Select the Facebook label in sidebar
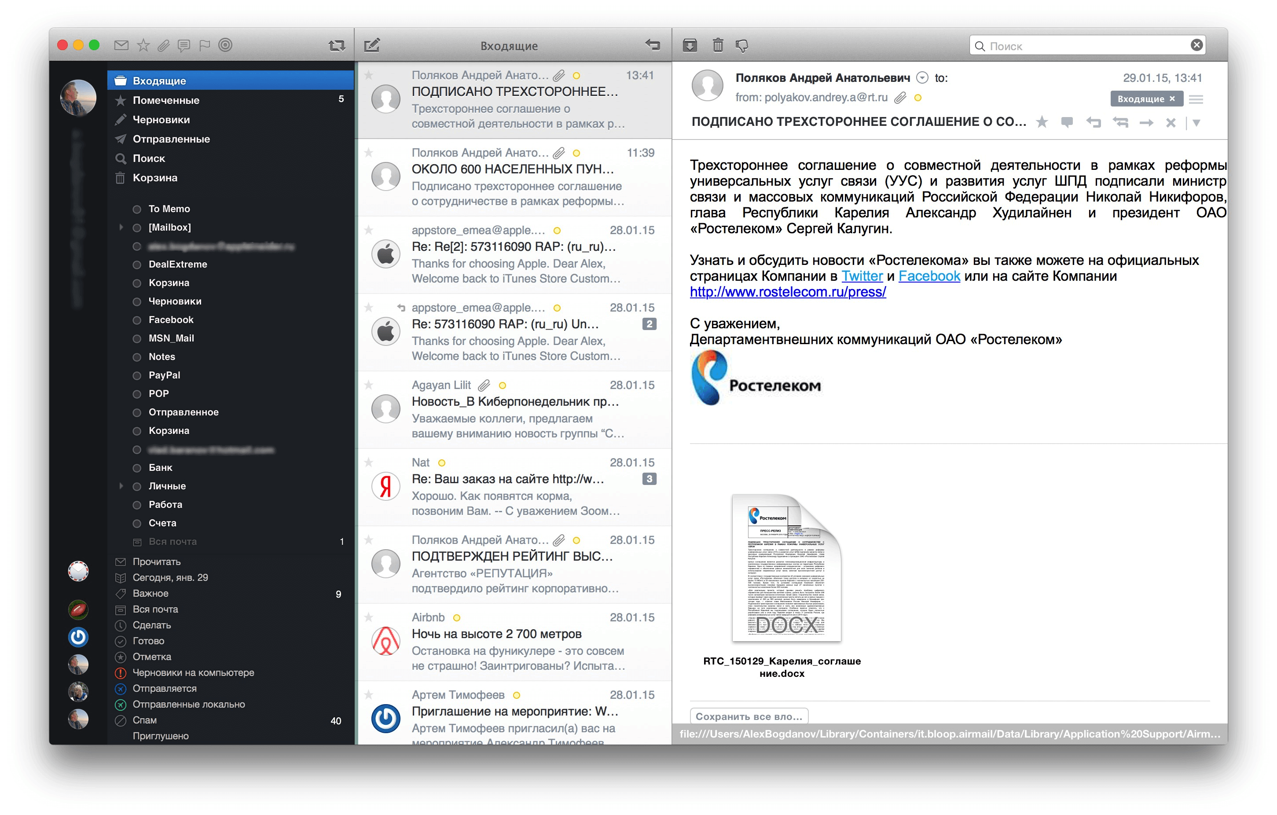 (171, 320)
